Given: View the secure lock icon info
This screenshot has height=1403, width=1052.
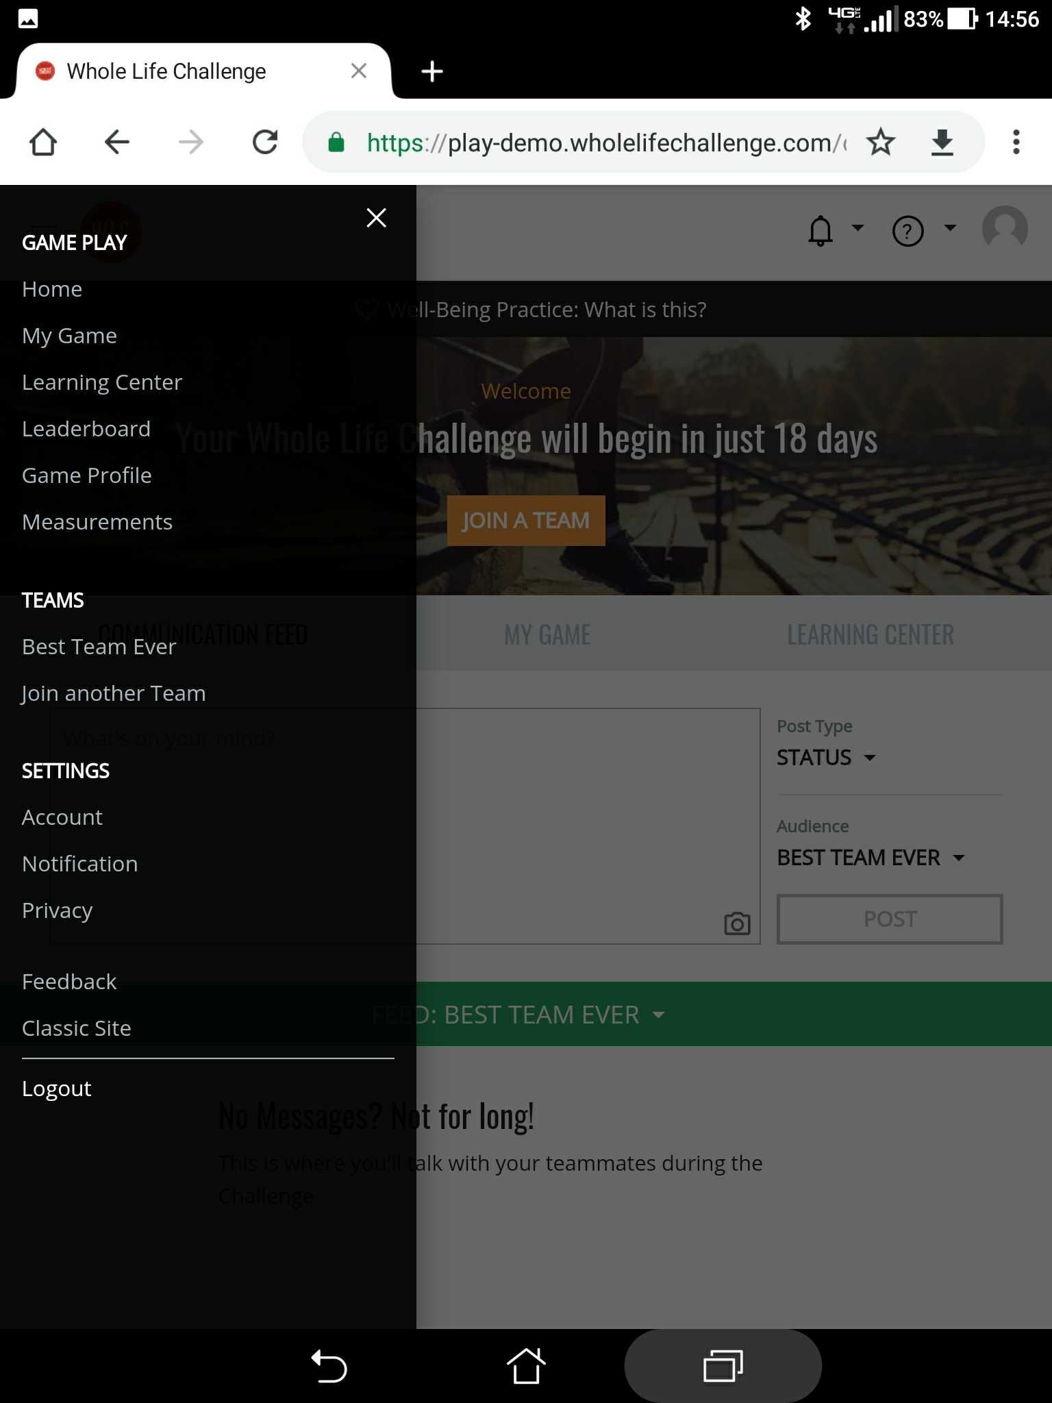Looking at the screenshot, I should point(336,142).
